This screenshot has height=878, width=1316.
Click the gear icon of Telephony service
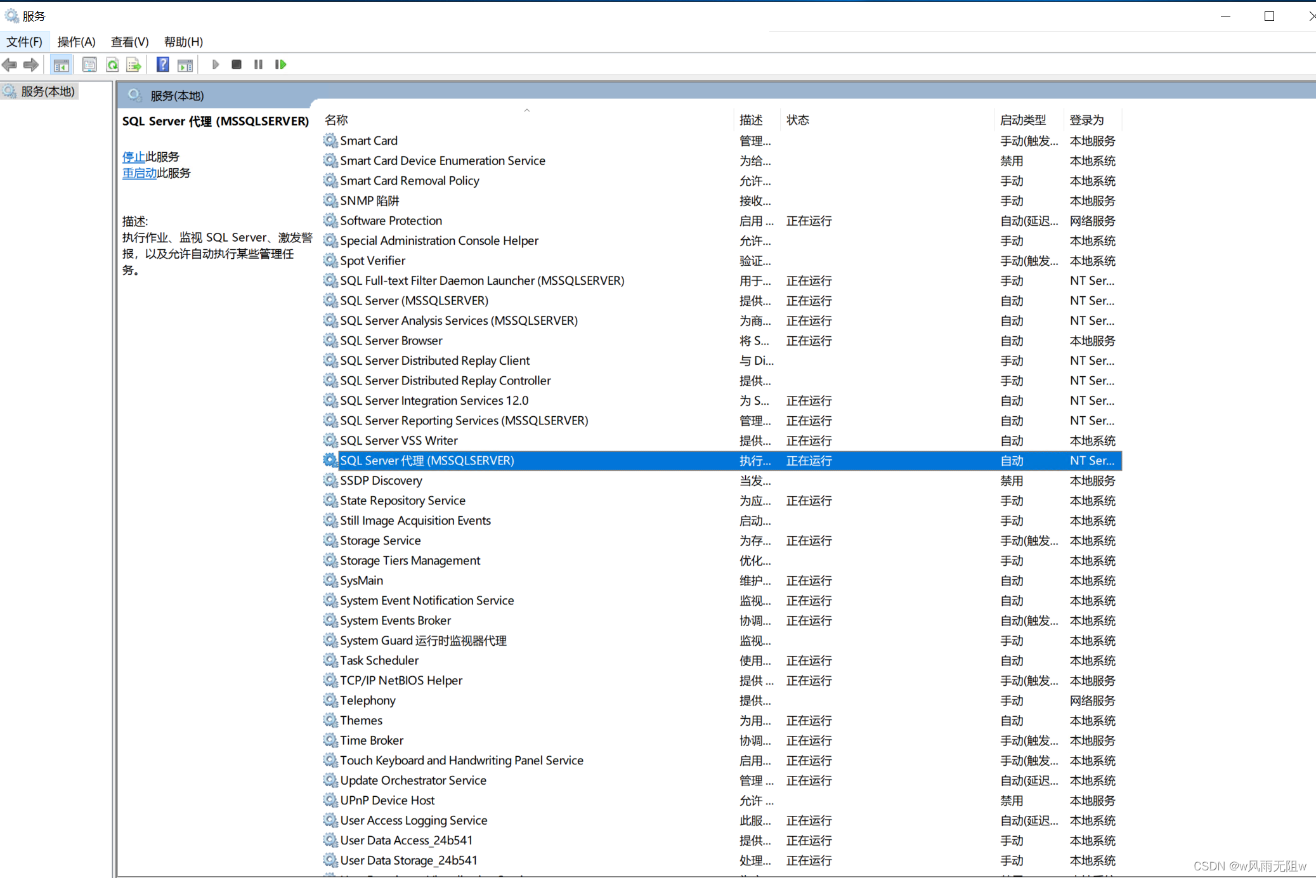(330, 700)
